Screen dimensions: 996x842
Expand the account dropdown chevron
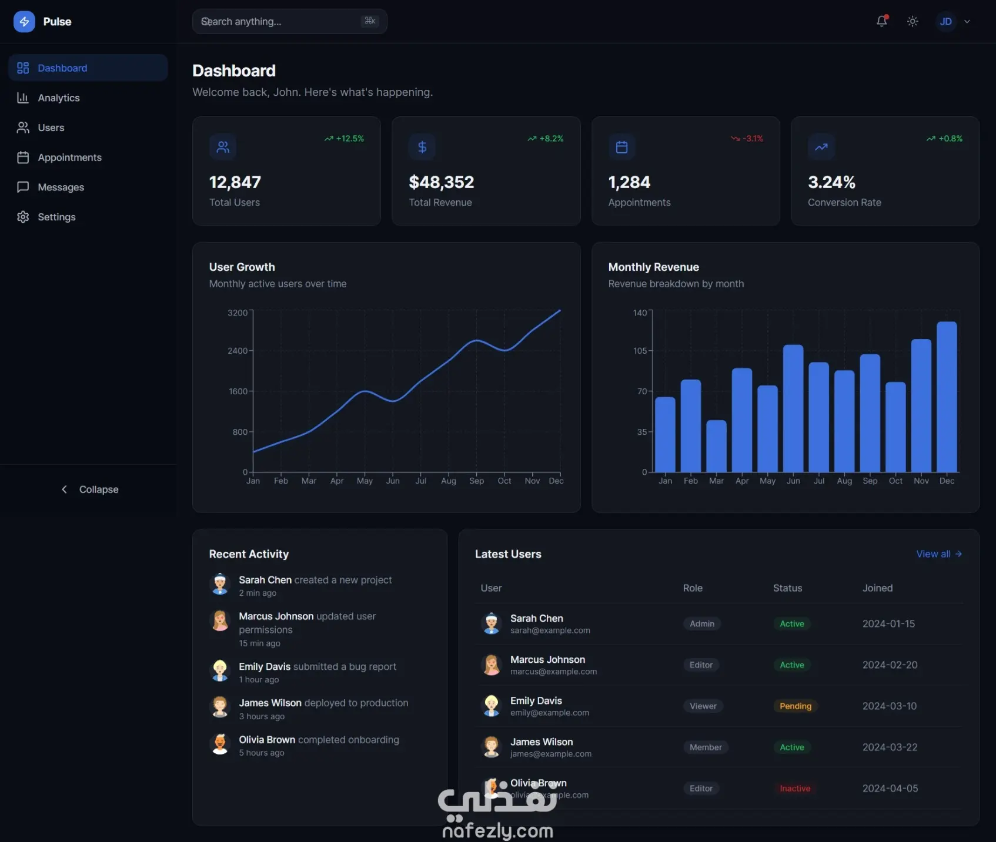967,22
